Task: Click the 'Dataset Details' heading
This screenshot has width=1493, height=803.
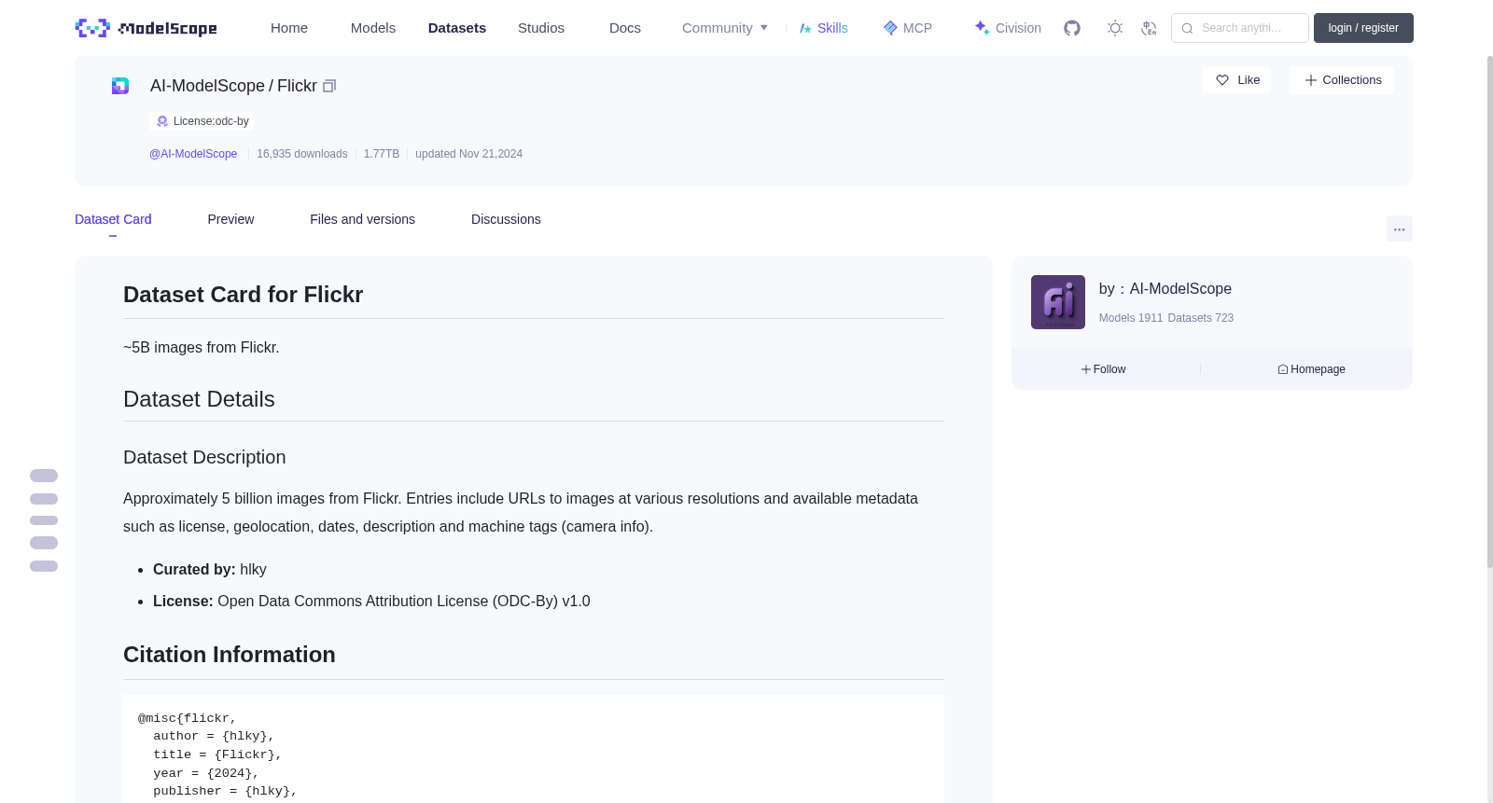Action: pos(199,399)
